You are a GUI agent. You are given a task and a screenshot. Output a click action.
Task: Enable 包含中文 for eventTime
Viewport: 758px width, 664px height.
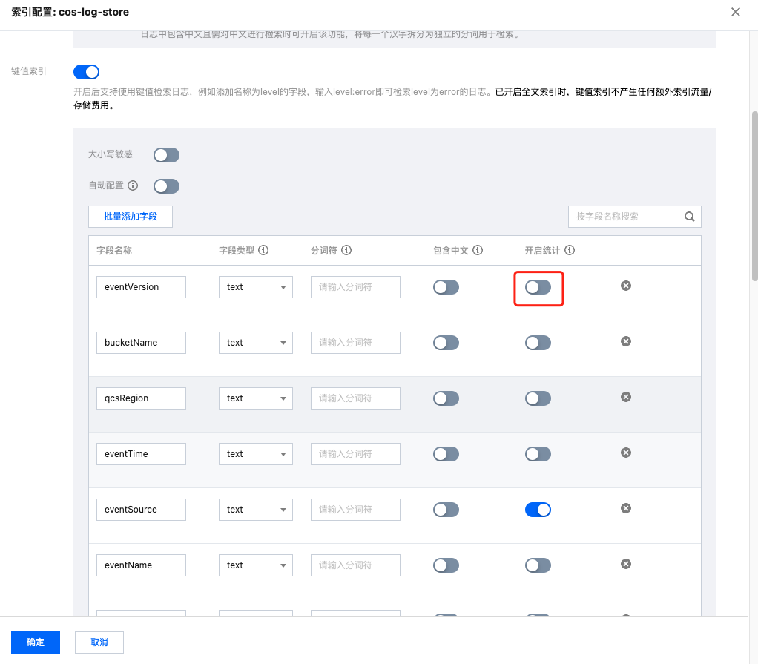click(x=446, y=454)
